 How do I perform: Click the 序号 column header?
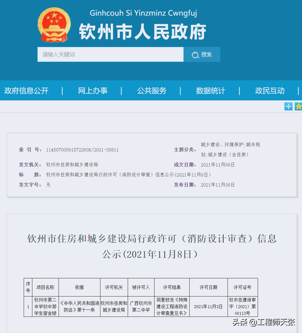(x=28, y=287)
